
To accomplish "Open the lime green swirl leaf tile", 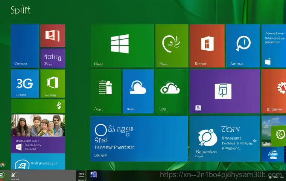I will pyautogui.click(x=172, y=46).
